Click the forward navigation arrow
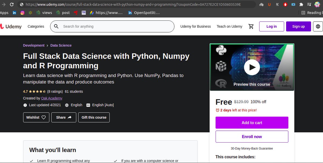 pyautogui.click(x=3, y=5)
